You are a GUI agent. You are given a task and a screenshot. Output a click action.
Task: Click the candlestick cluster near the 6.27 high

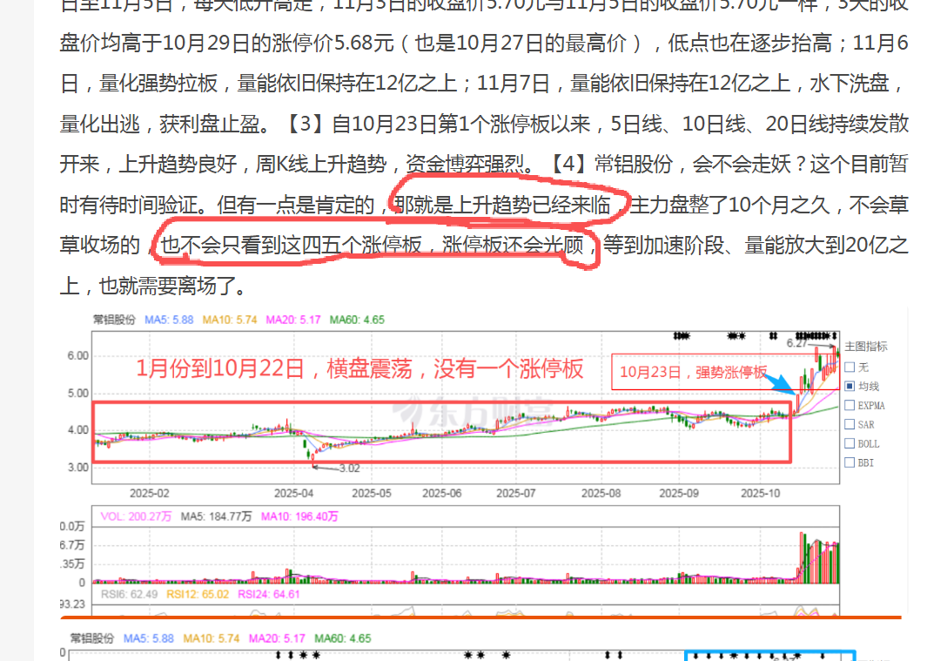click(x=828, y=362)
